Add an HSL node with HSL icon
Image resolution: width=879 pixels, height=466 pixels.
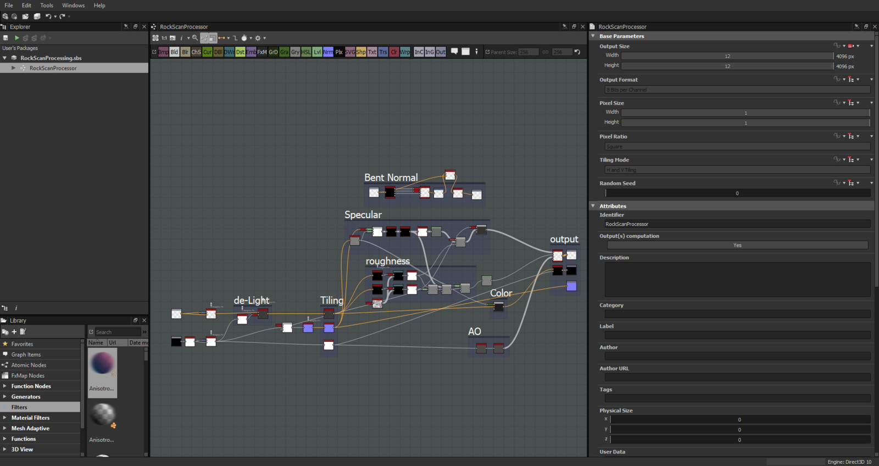point(306,52)
